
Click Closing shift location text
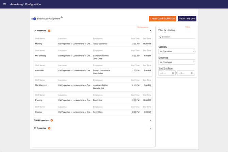(x=75, y=112)
